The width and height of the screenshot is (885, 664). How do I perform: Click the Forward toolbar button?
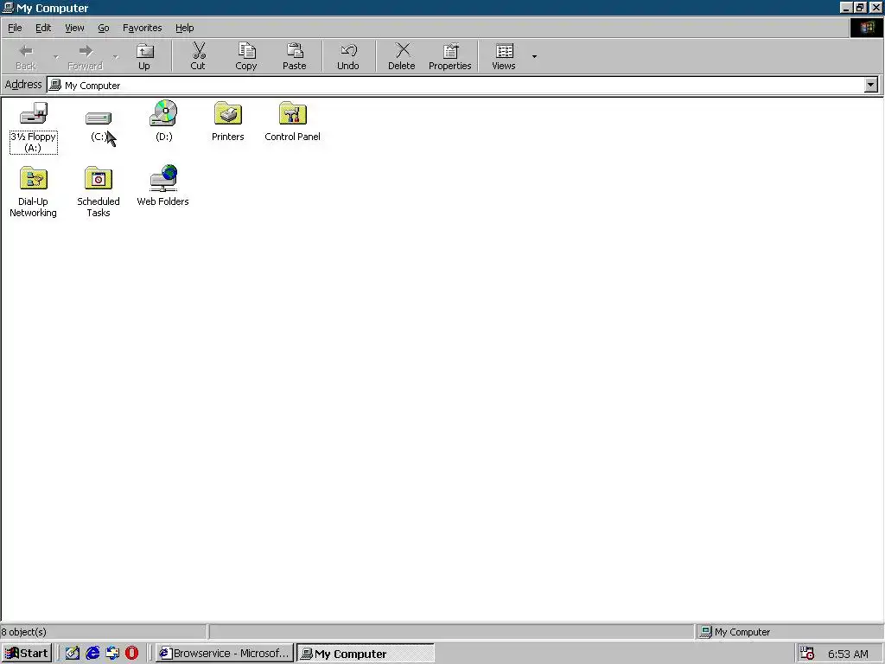86,57
